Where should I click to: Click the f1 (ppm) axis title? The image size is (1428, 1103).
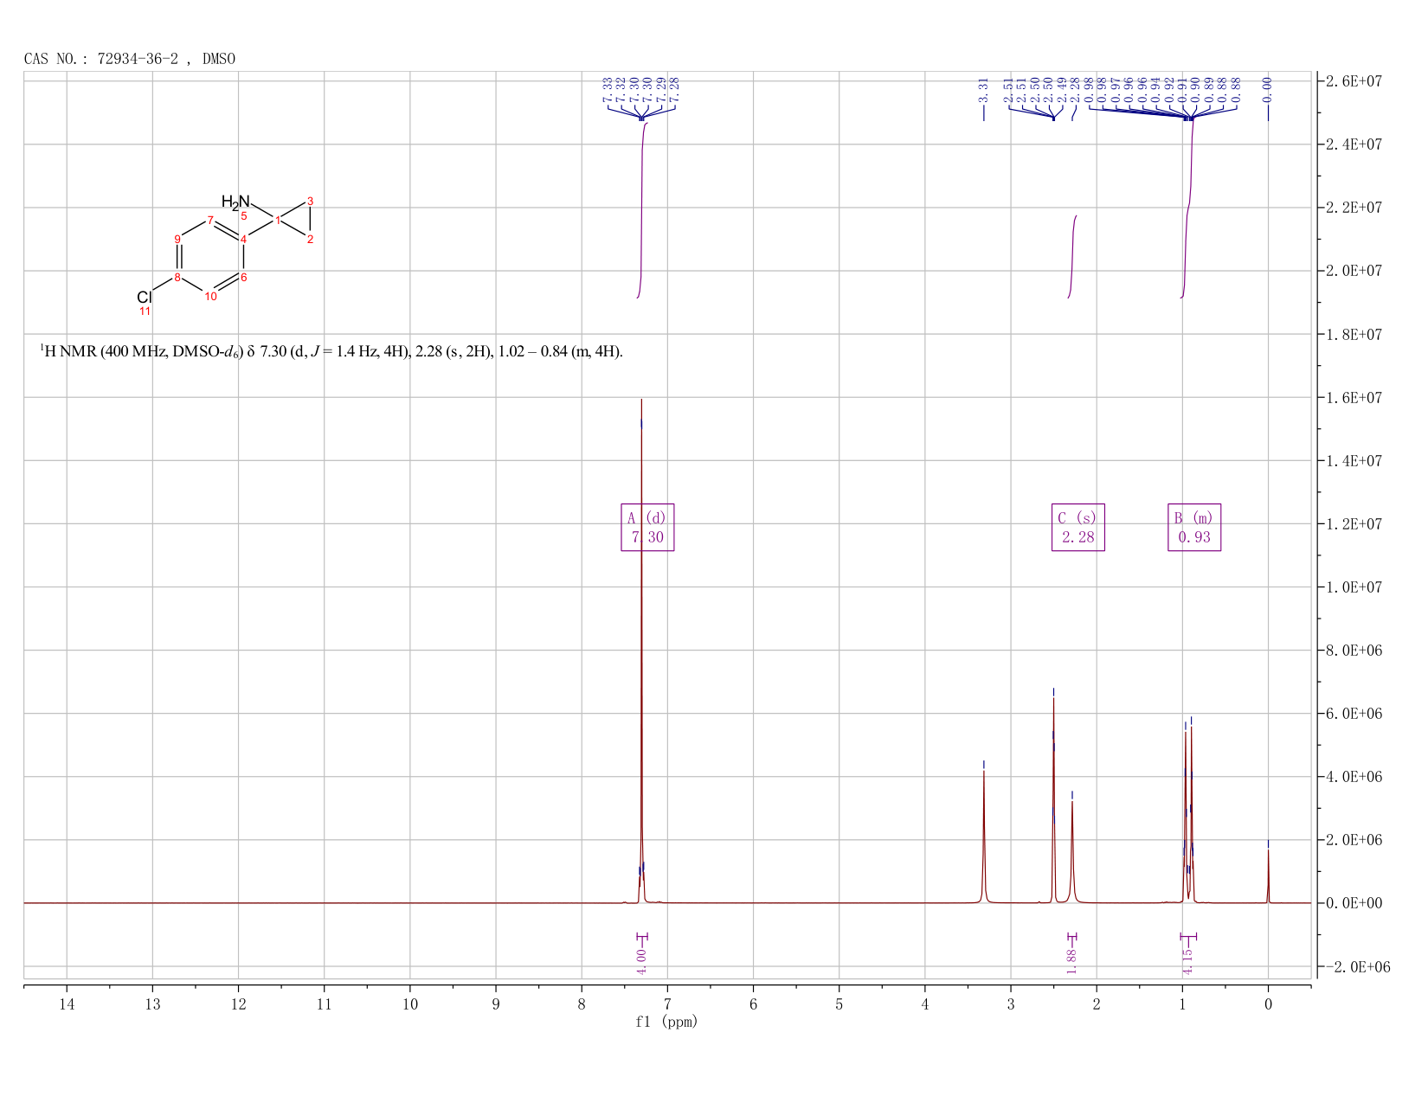point(666,1022)
